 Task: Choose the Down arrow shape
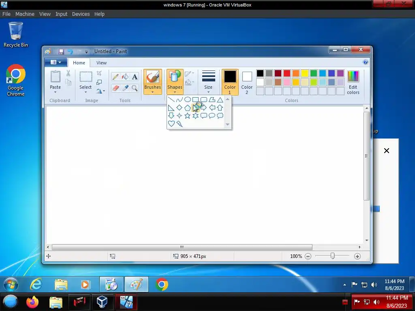pyautogui.click(x=171, y=116)
